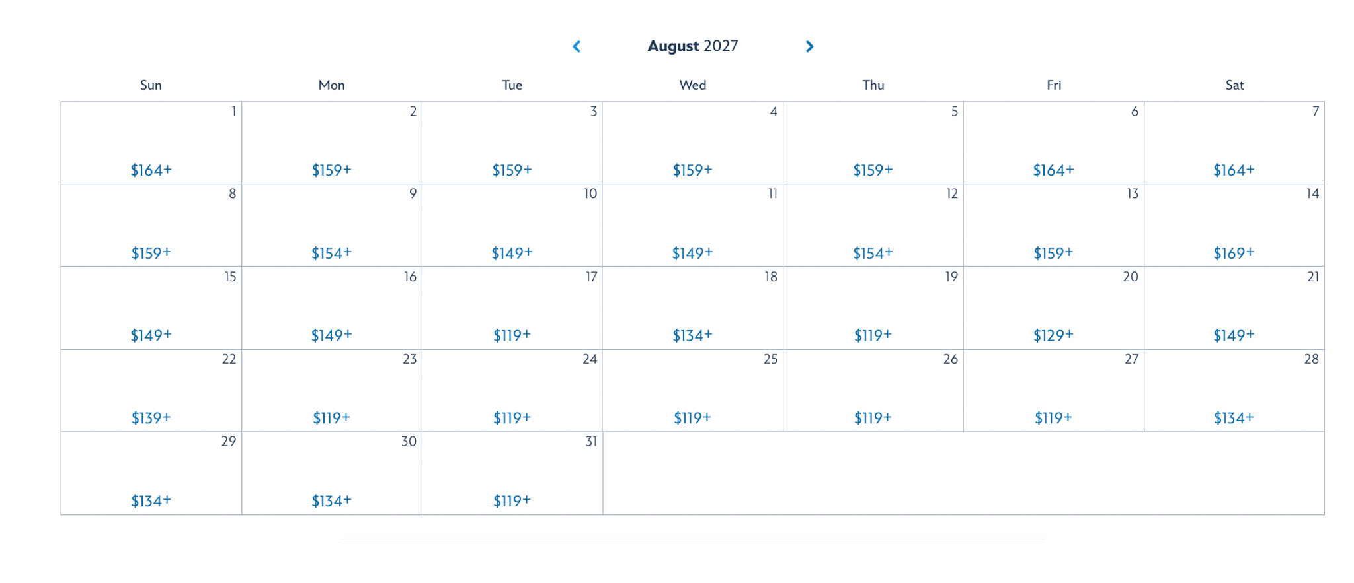Choose August 17 date cell
The width and height of the screenshot is (1354, 583).
[x=512, y=308]
